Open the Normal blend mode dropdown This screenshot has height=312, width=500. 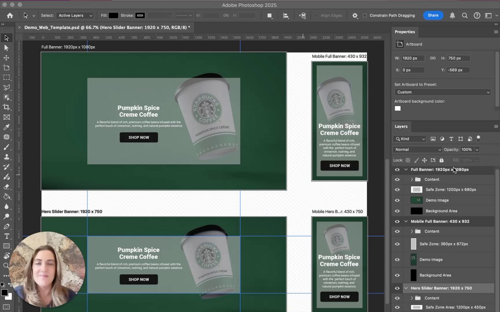click(x=418, y=149)
